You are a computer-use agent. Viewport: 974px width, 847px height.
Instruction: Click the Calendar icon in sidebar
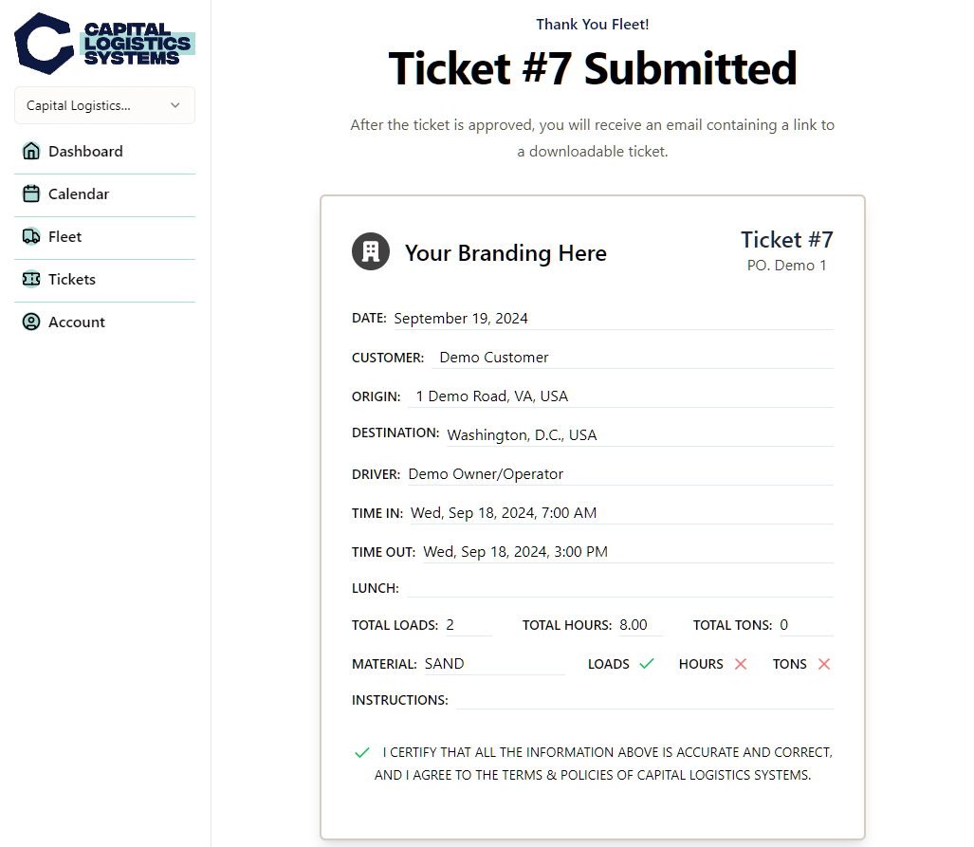[31, 193]
